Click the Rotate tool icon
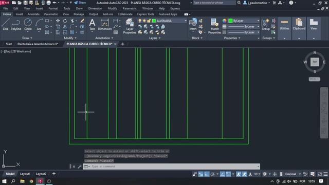The width and height of the screenshot is (329, 185). [65, 21]
